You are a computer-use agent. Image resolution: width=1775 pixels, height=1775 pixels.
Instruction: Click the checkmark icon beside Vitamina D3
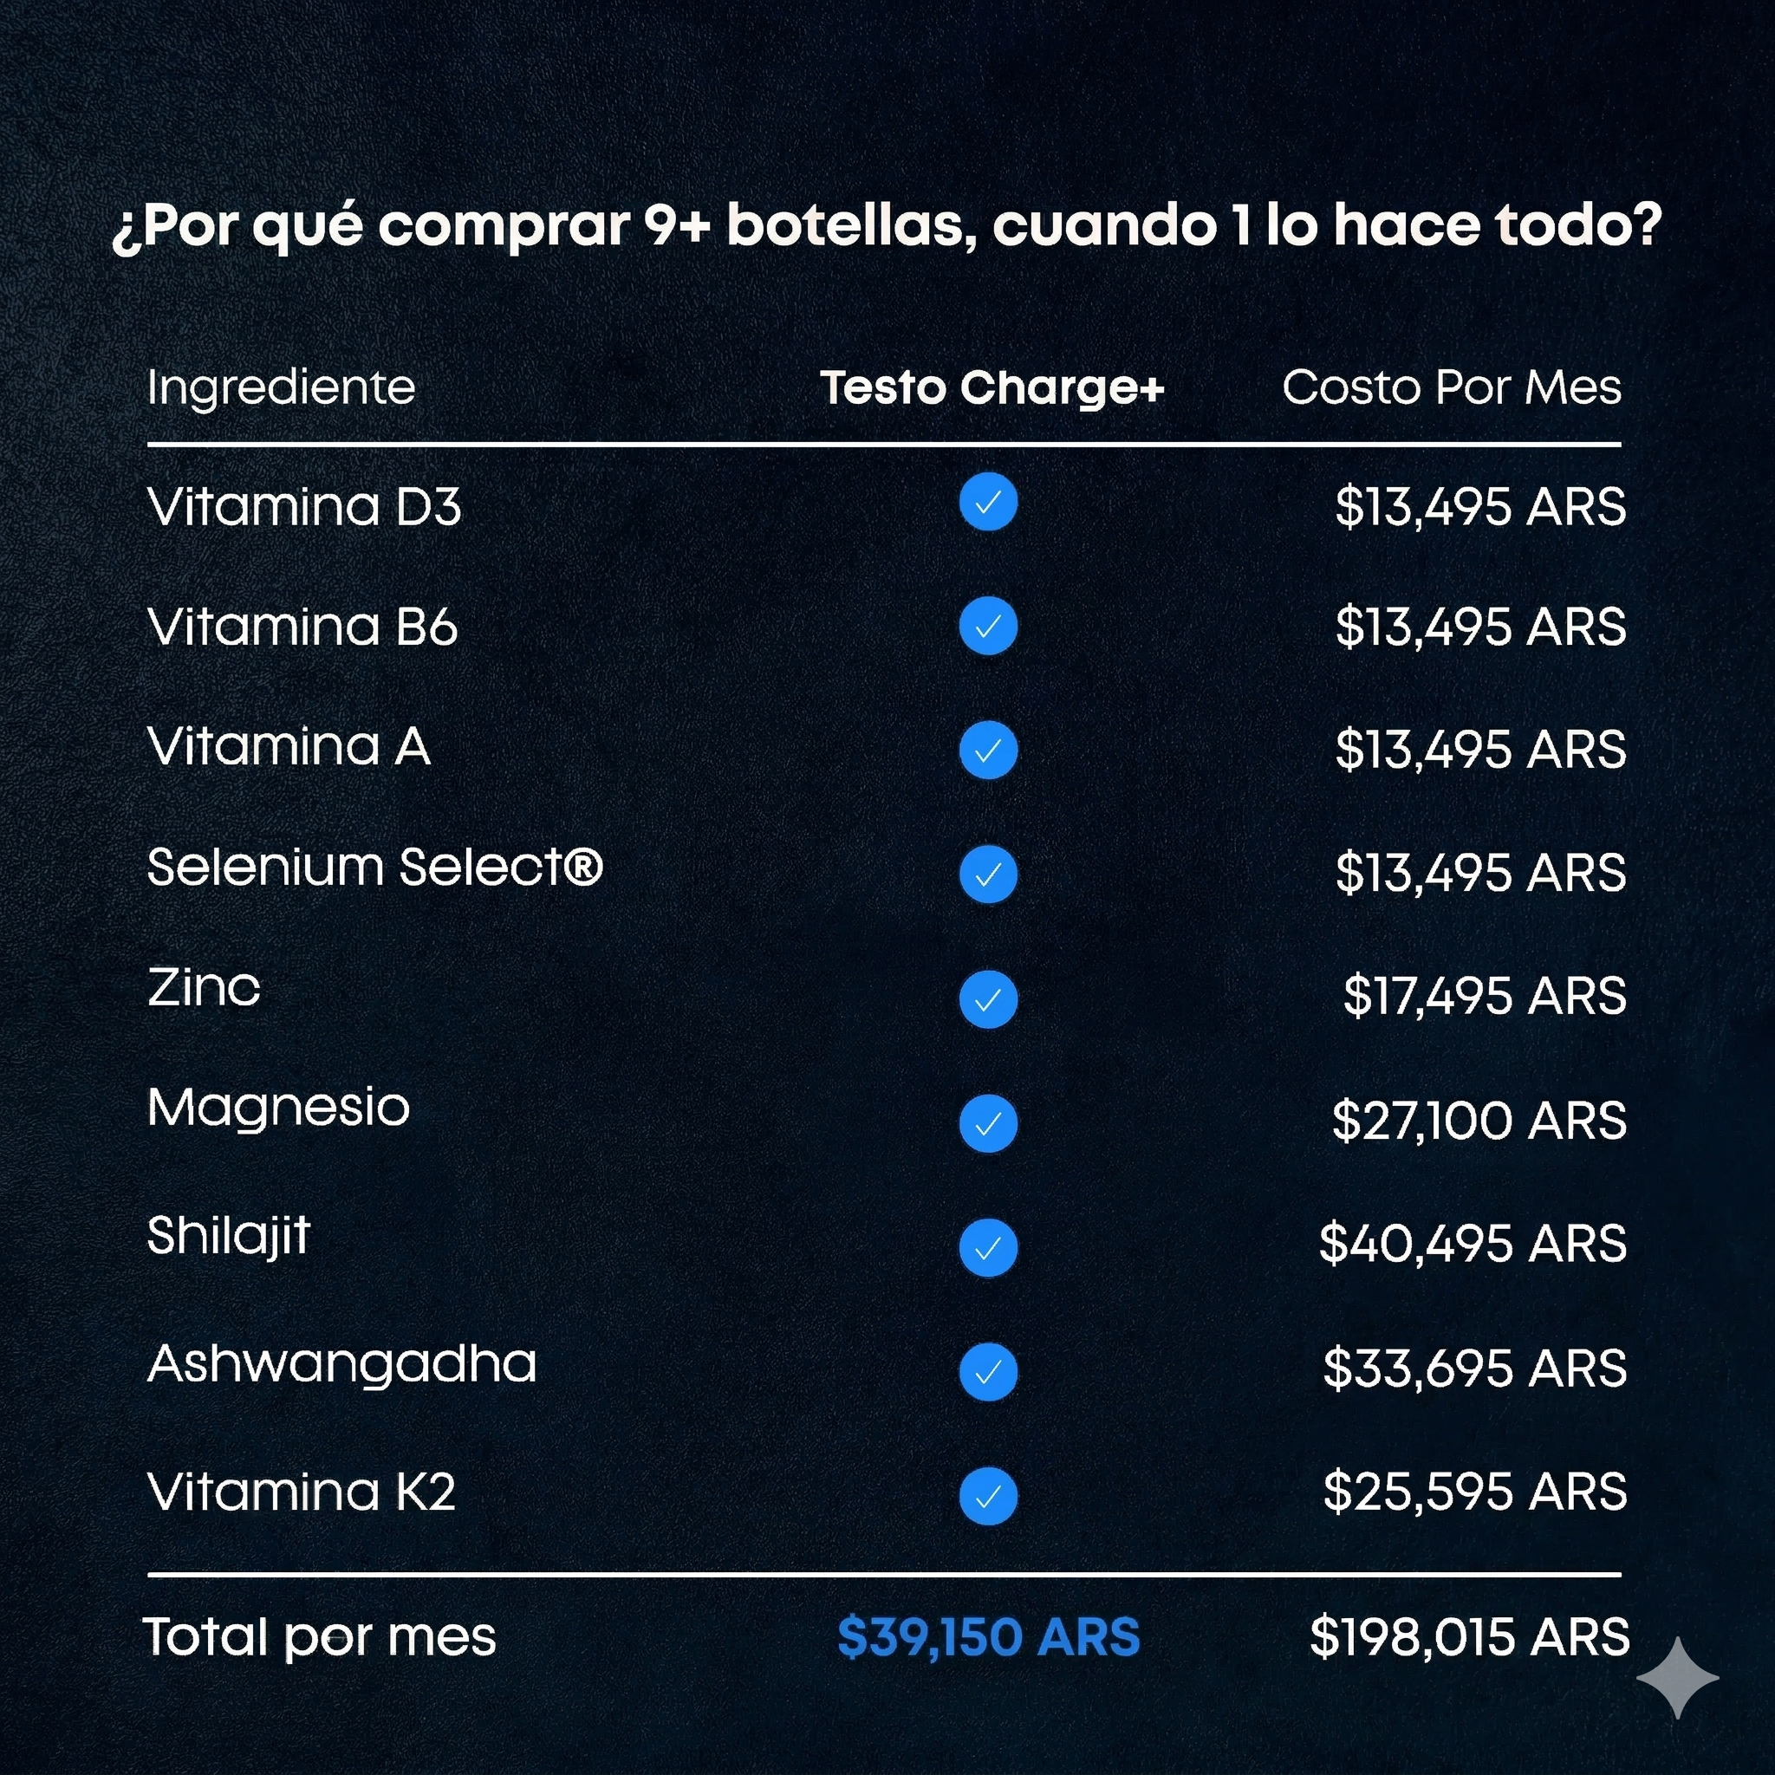pyautogui.click(x=988, y=503)
